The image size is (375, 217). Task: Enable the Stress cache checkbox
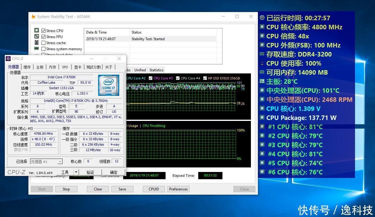[x=44, y=43]
